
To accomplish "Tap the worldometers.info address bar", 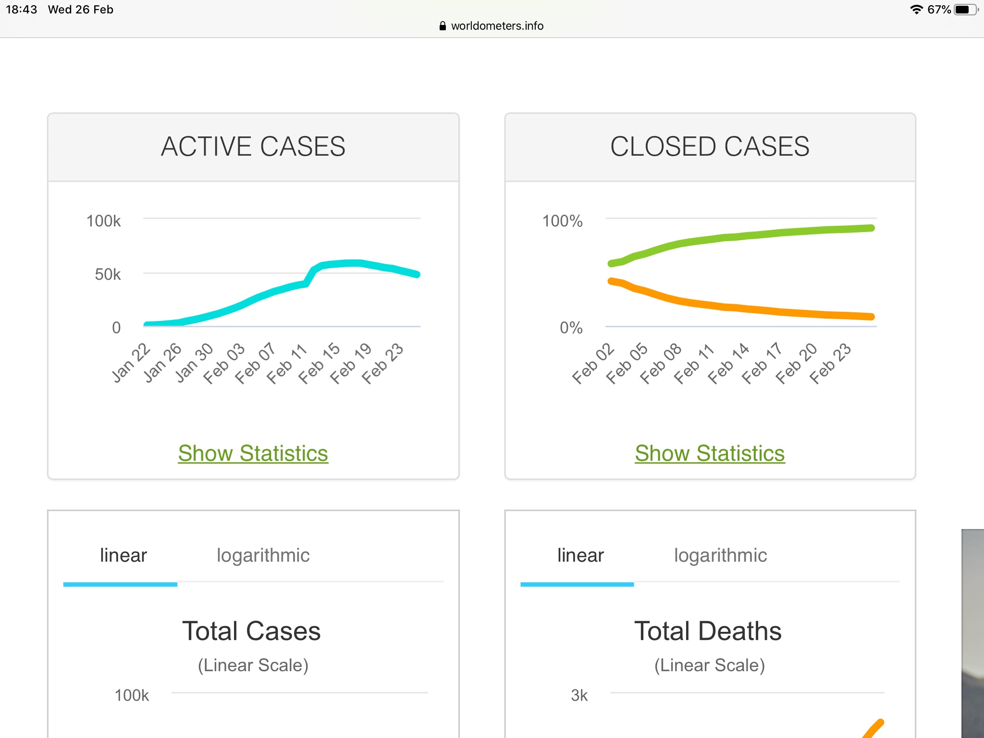I will [497, 26].
